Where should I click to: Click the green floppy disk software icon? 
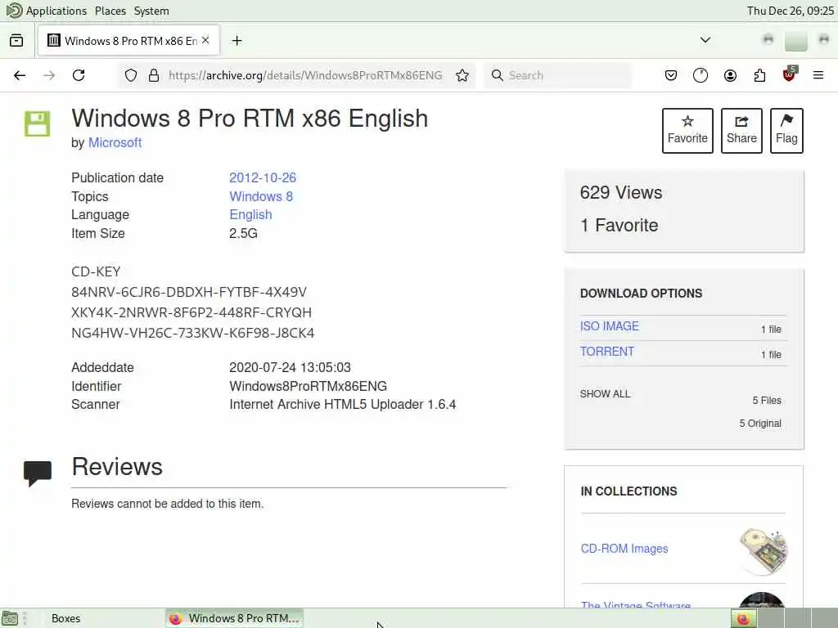[x=38, y=124]
